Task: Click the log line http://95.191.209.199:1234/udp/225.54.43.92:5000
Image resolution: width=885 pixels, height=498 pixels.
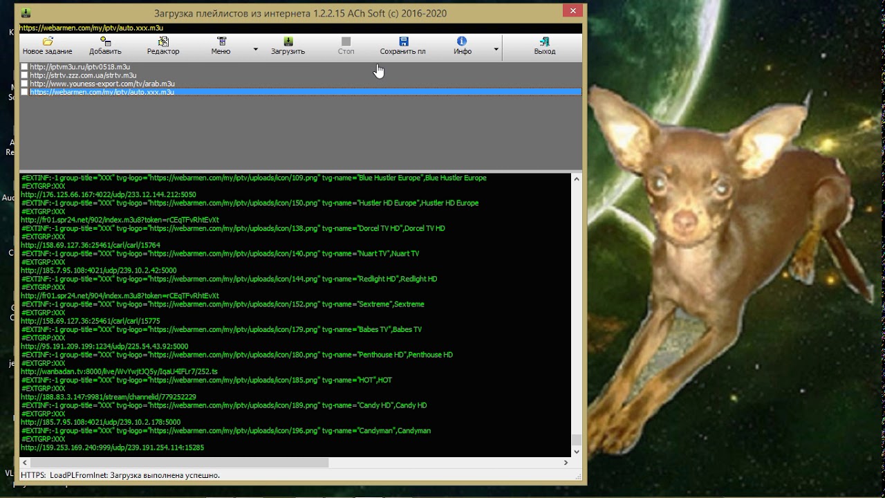Action: pyautogui.click(x=104, y=347)
